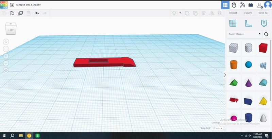Click the Delete trash icon
This screenshot has height=139, width=272.
tap(29, 13)
